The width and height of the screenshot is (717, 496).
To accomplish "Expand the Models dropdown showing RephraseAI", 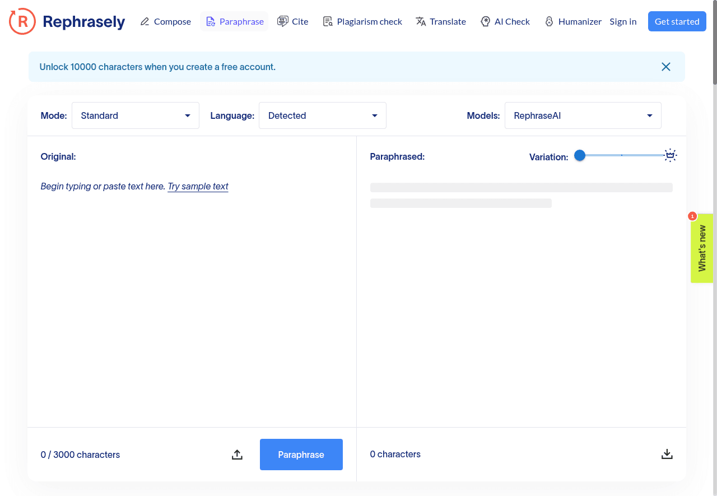I will pyautogui.click(x=583, y=115).
